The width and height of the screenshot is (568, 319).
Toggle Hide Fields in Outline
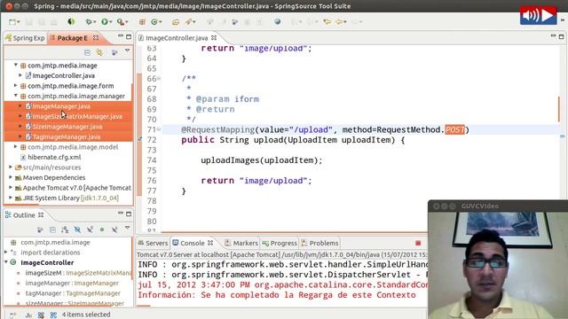77,230
